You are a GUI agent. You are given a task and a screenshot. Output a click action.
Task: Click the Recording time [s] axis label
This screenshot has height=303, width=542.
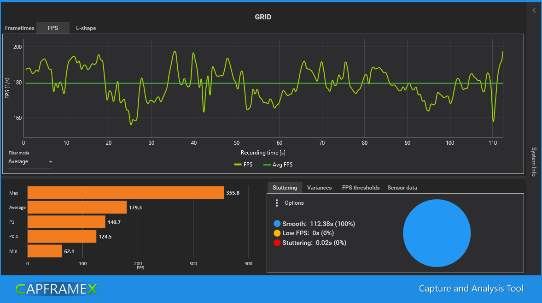[x=263, y=153]
